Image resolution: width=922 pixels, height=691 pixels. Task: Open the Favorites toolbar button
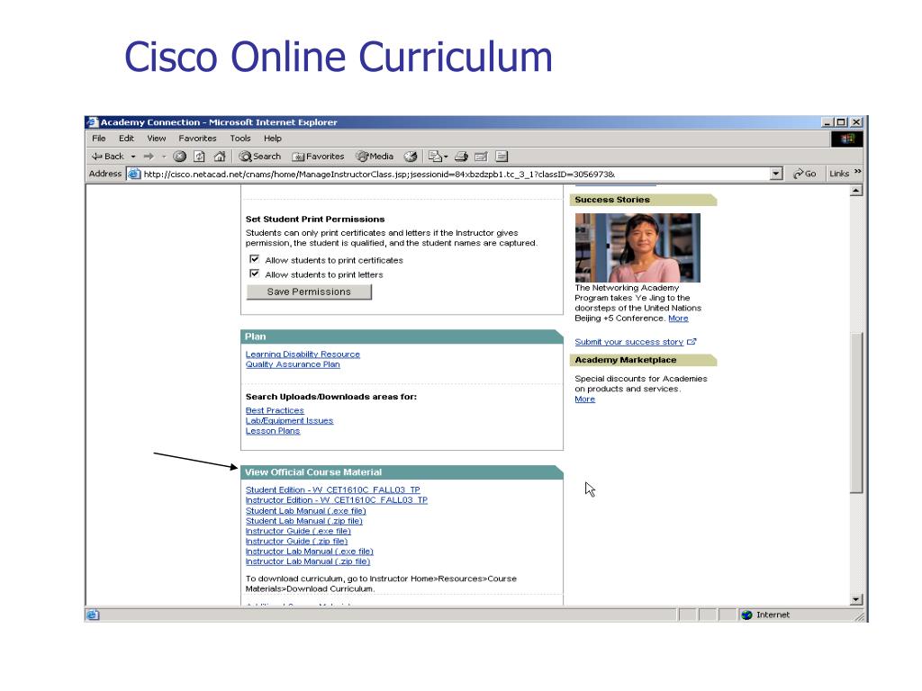click(318, 157)
